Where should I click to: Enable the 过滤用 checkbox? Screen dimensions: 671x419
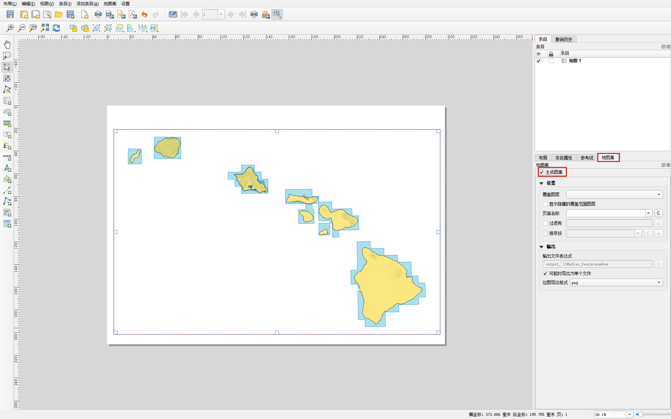tap(545, 223)
